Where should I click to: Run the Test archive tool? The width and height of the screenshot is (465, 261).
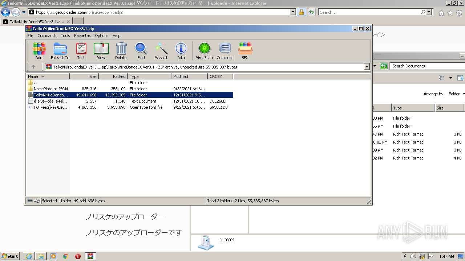coord(81,51)
